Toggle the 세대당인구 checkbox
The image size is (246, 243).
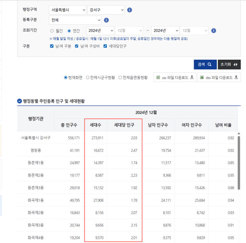click(105, 46)
